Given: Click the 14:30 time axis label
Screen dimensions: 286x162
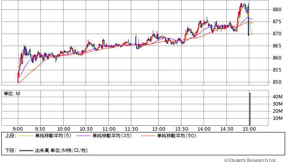Looking at the screenshot, I should (227, 129).
